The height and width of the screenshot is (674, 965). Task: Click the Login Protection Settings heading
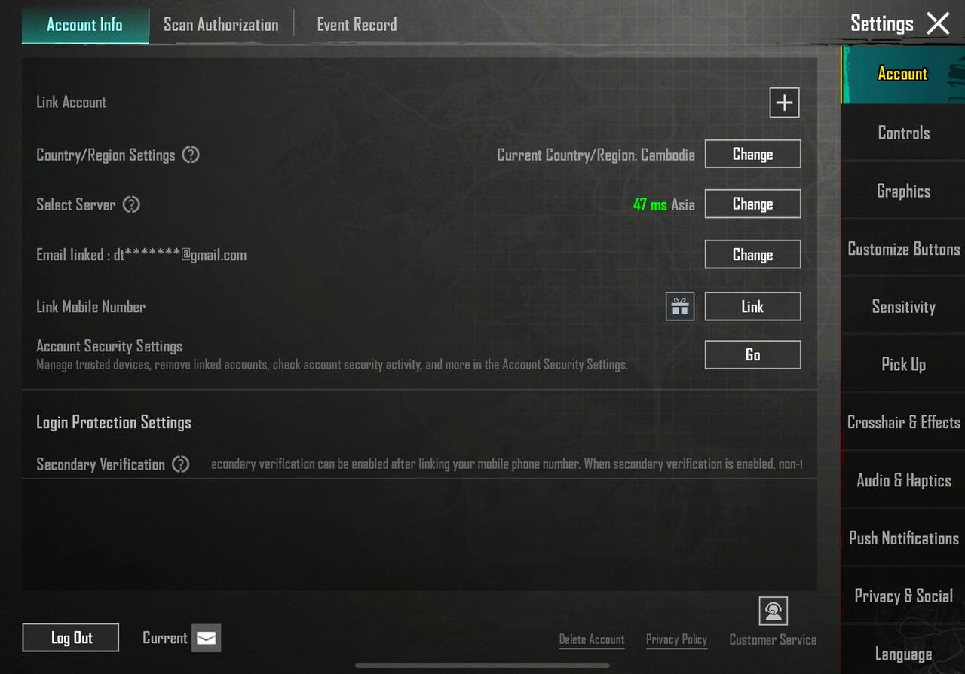(114, 422)
